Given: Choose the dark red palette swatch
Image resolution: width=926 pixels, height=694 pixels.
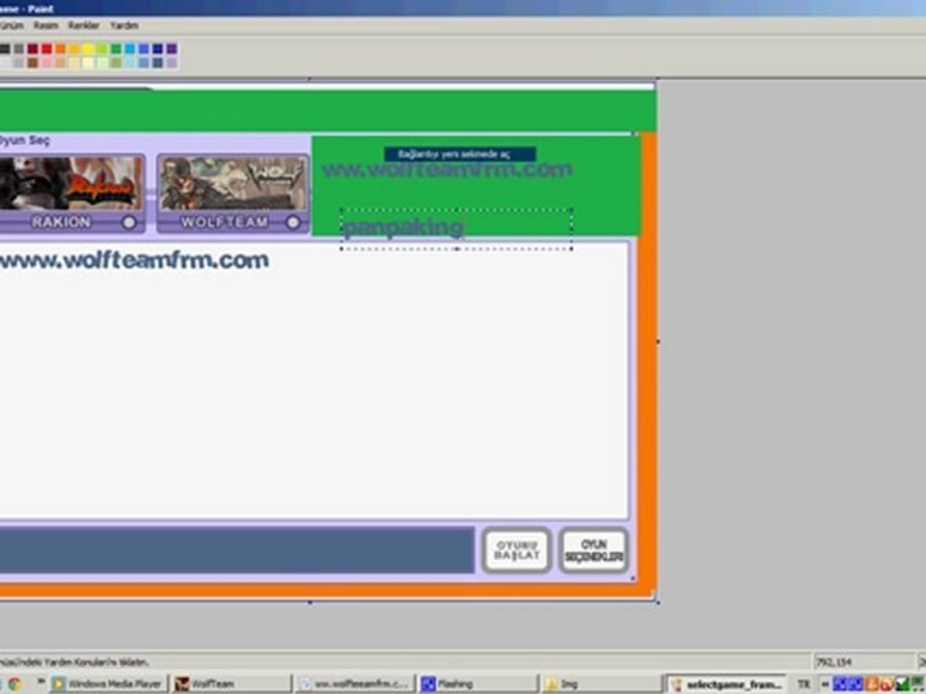Looking at the screenshot, I should click(x=33, y=48).
